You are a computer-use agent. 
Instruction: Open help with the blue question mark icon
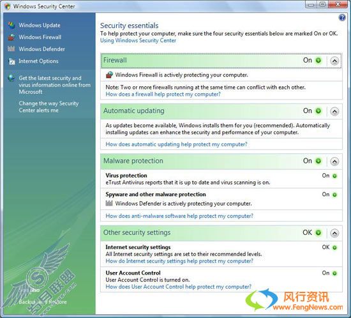(x=342, y=17)
